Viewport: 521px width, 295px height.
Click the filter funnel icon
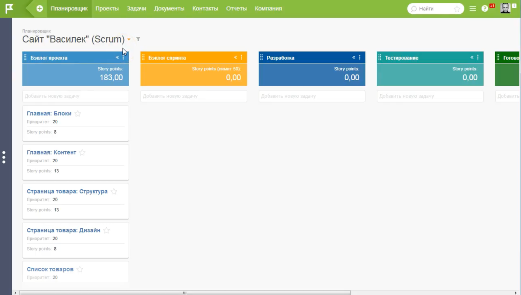(x=138, y=39)
